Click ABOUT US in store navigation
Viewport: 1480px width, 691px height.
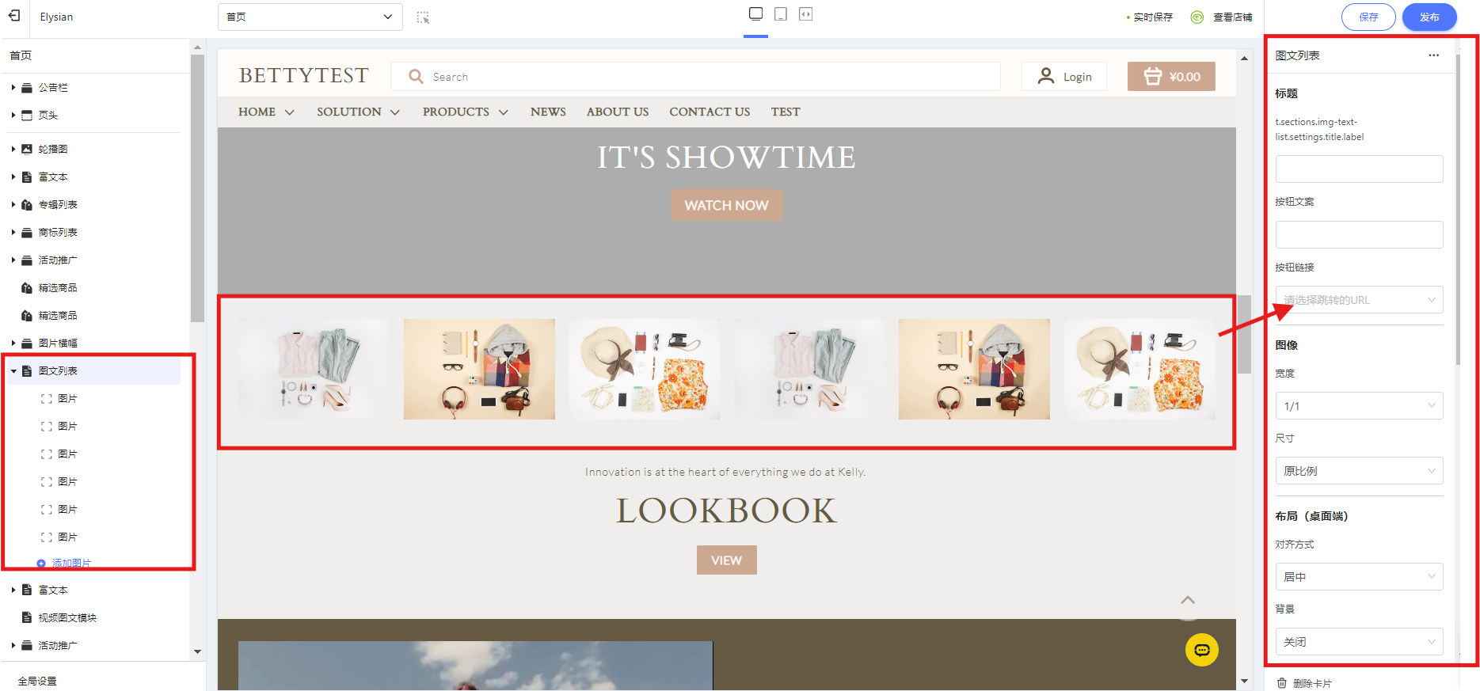(x=617, y=112)
